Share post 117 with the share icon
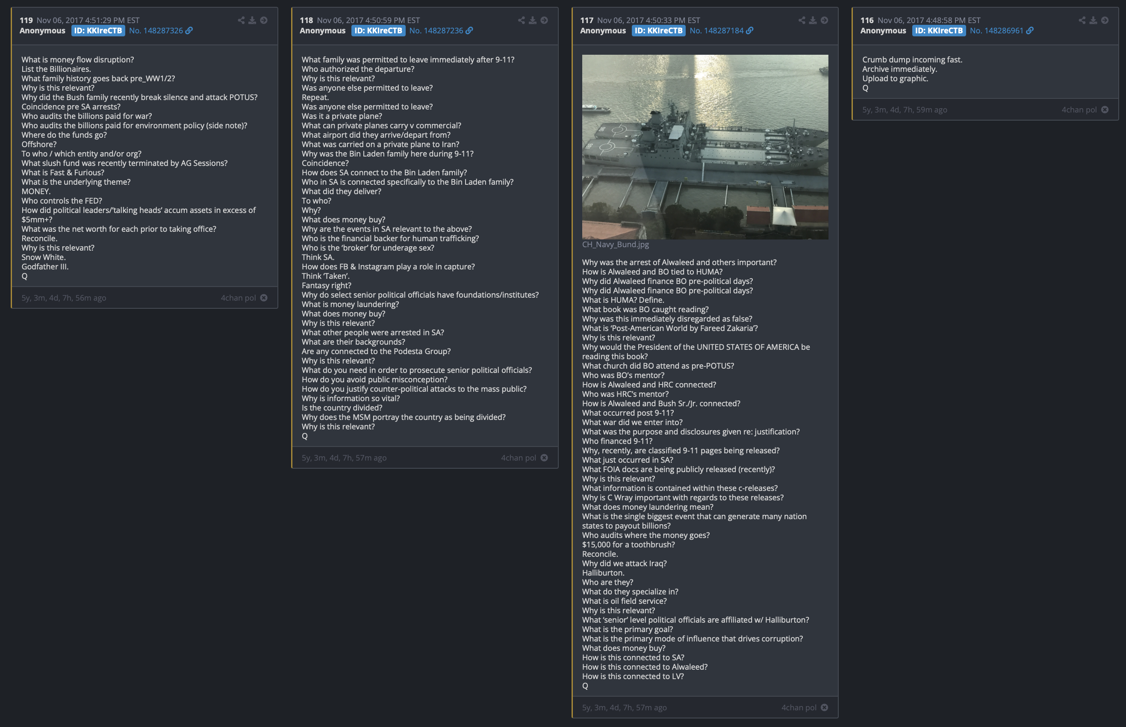Screen dimensions: 1126x727 coord(802,20)
